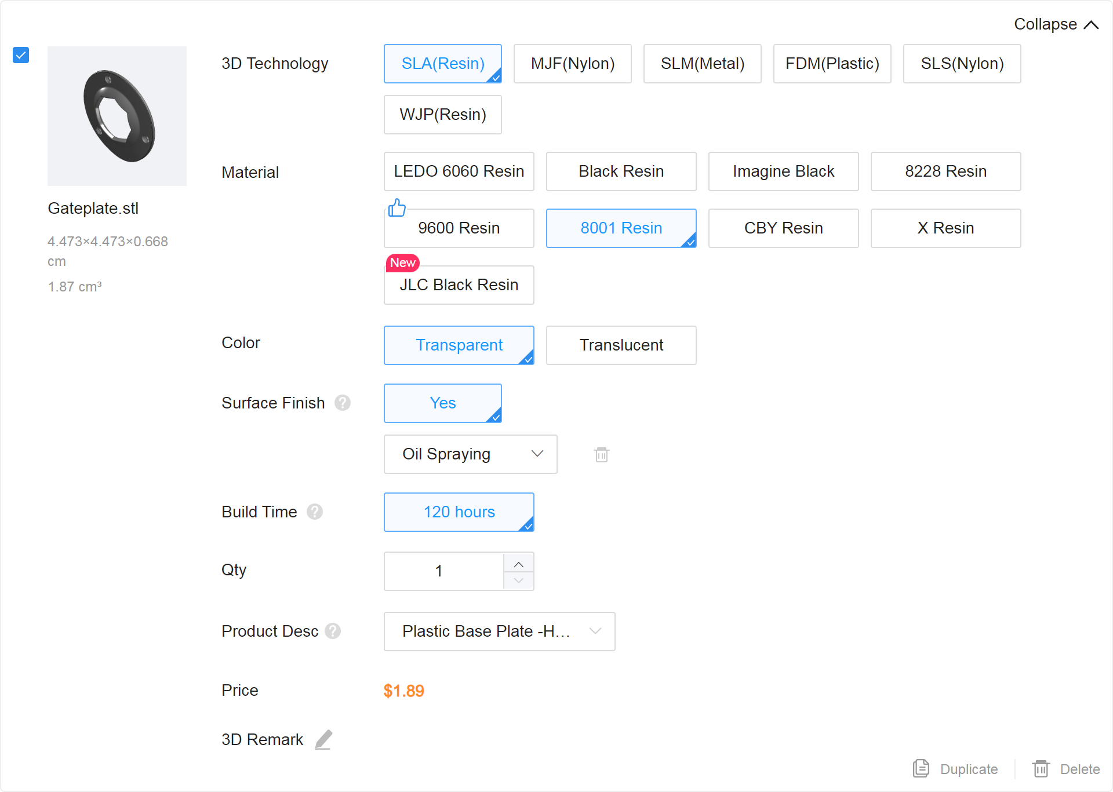Increase quantity with up arrow
Viewport: 1113px width, 792px height.
519,564
